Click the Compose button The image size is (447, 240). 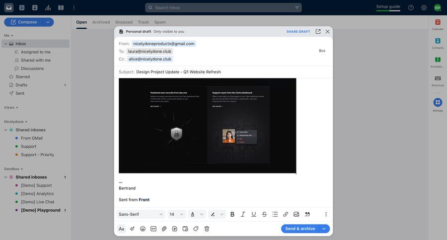pos(23,22)
